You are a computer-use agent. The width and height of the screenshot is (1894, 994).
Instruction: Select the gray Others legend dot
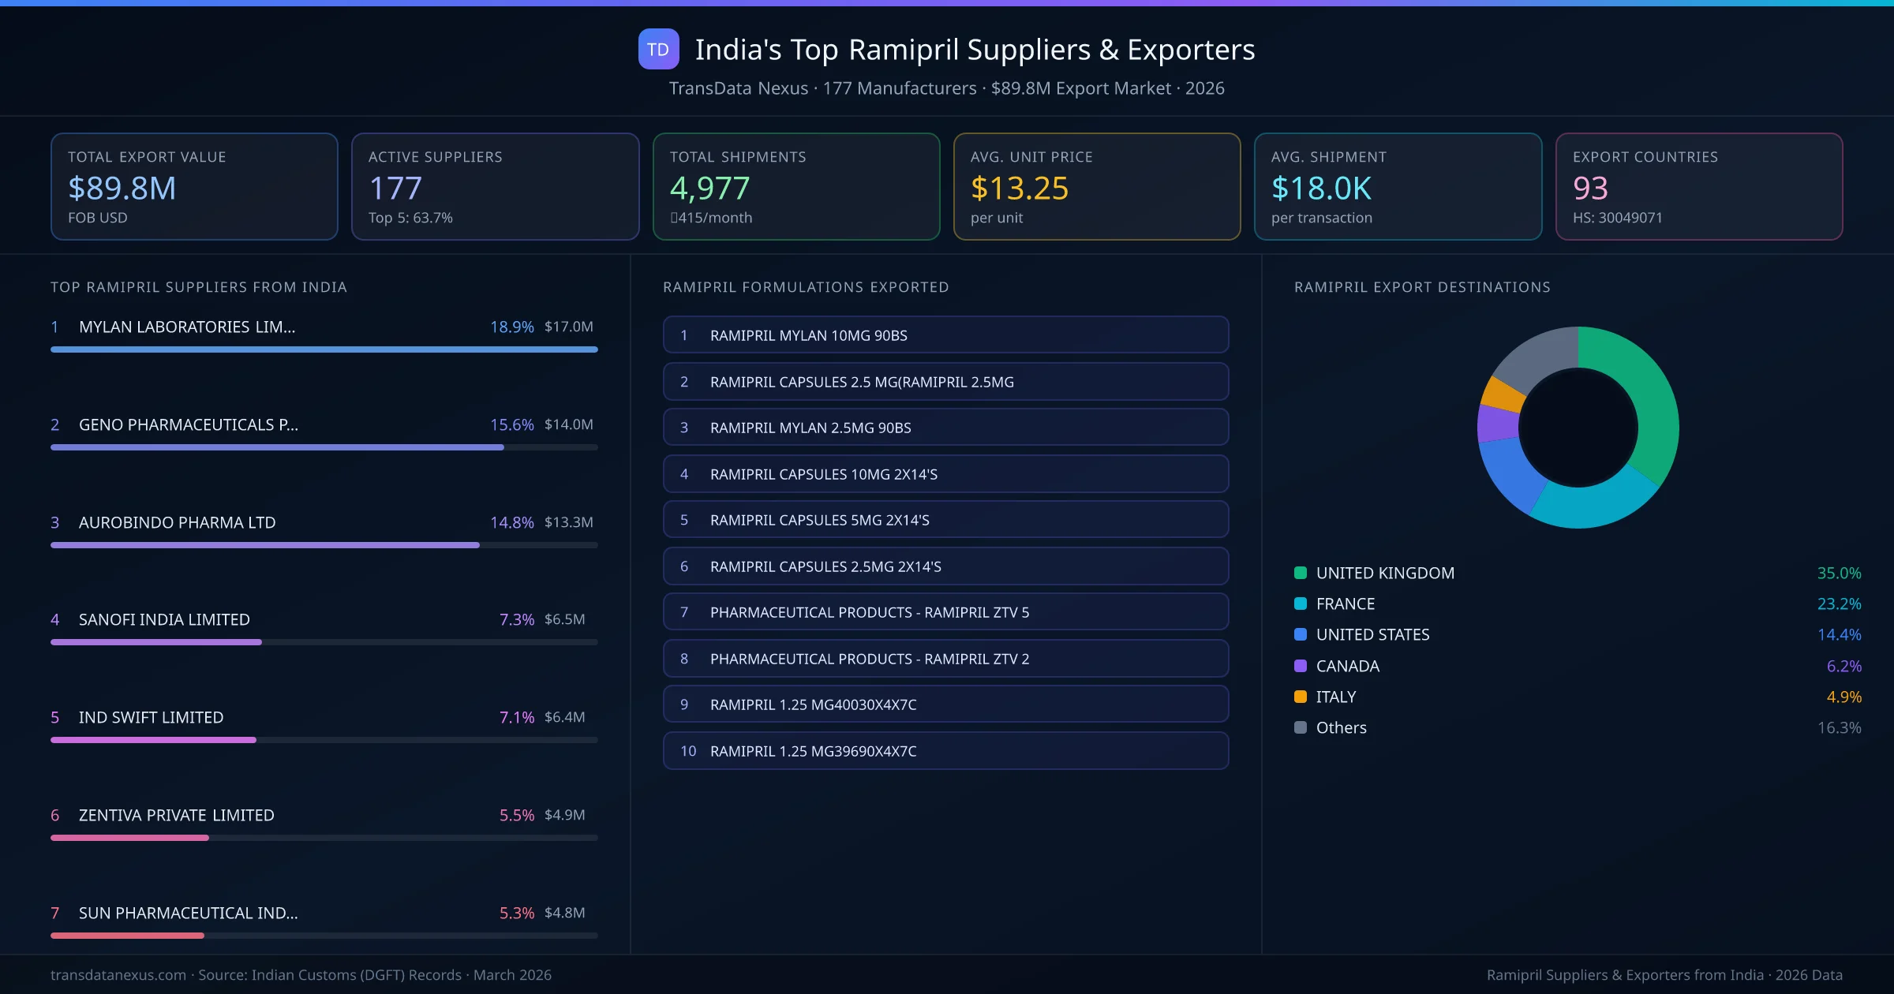pos(1299,727)
